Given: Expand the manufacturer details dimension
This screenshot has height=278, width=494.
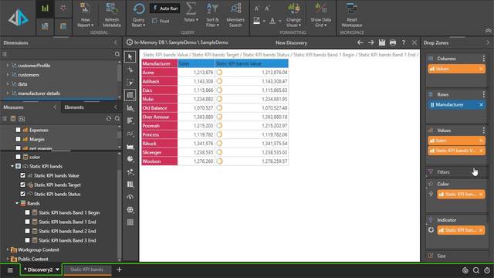Looking at the screenshot, I should (x=8, y=93).
